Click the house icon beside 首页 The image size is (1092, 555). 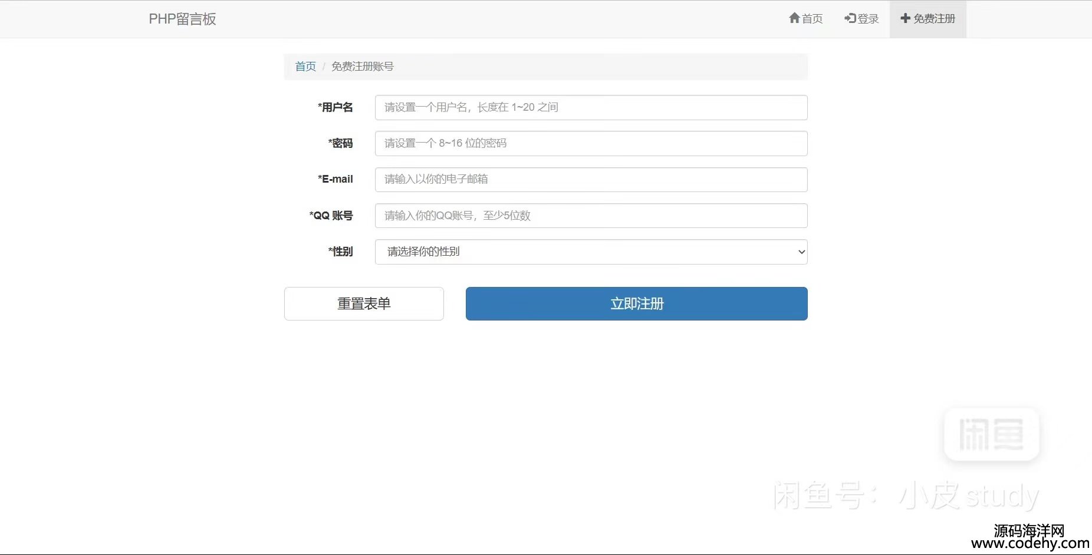coord(794,18)
